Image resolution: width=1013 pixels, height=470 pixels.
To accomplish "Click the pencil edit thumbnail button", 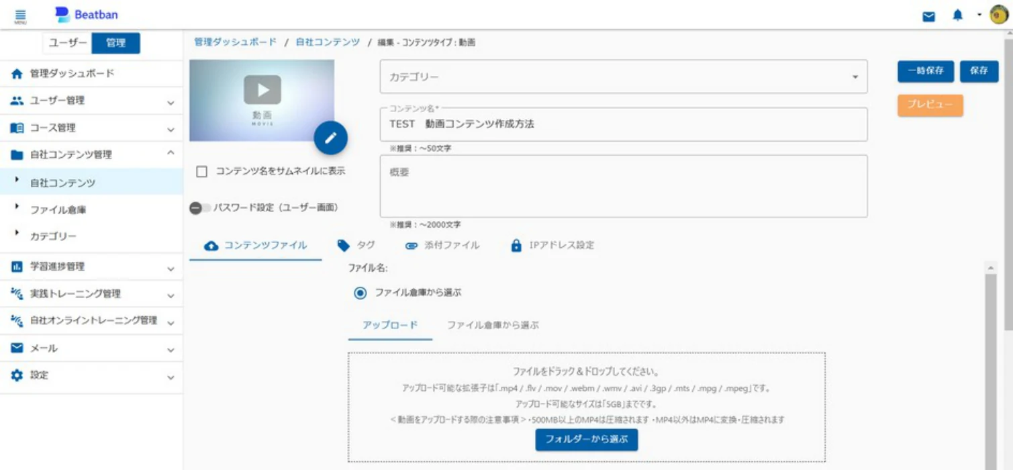I will coord(330,138).
